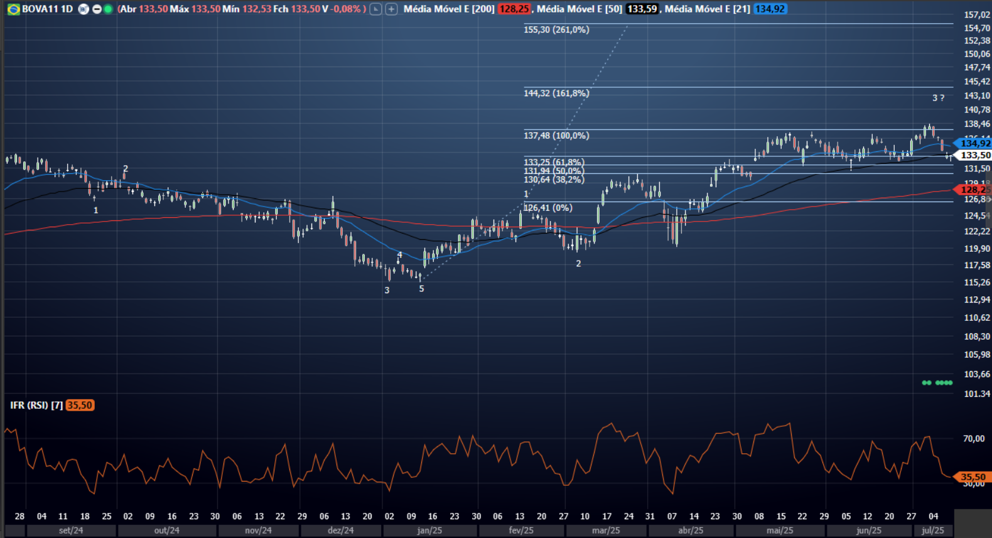Open the BOVA11 1D symbol label
This screenshot has height=538, width=992.
point(48,9)
